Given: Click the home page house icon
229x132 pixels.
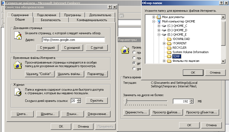Looking at the screenshot, I should [18, 36].
